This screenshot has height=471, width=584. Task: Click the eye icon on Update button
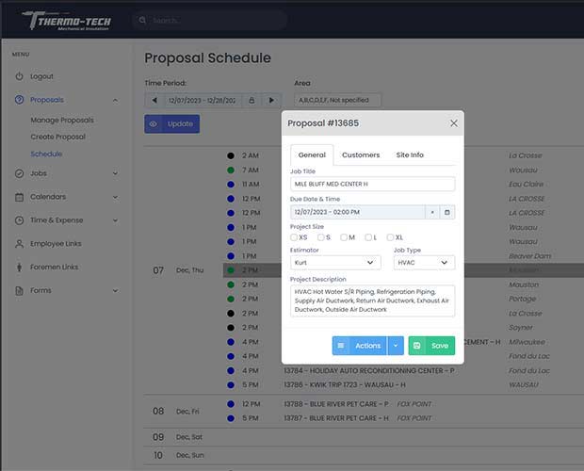click(x=154, y=124)
